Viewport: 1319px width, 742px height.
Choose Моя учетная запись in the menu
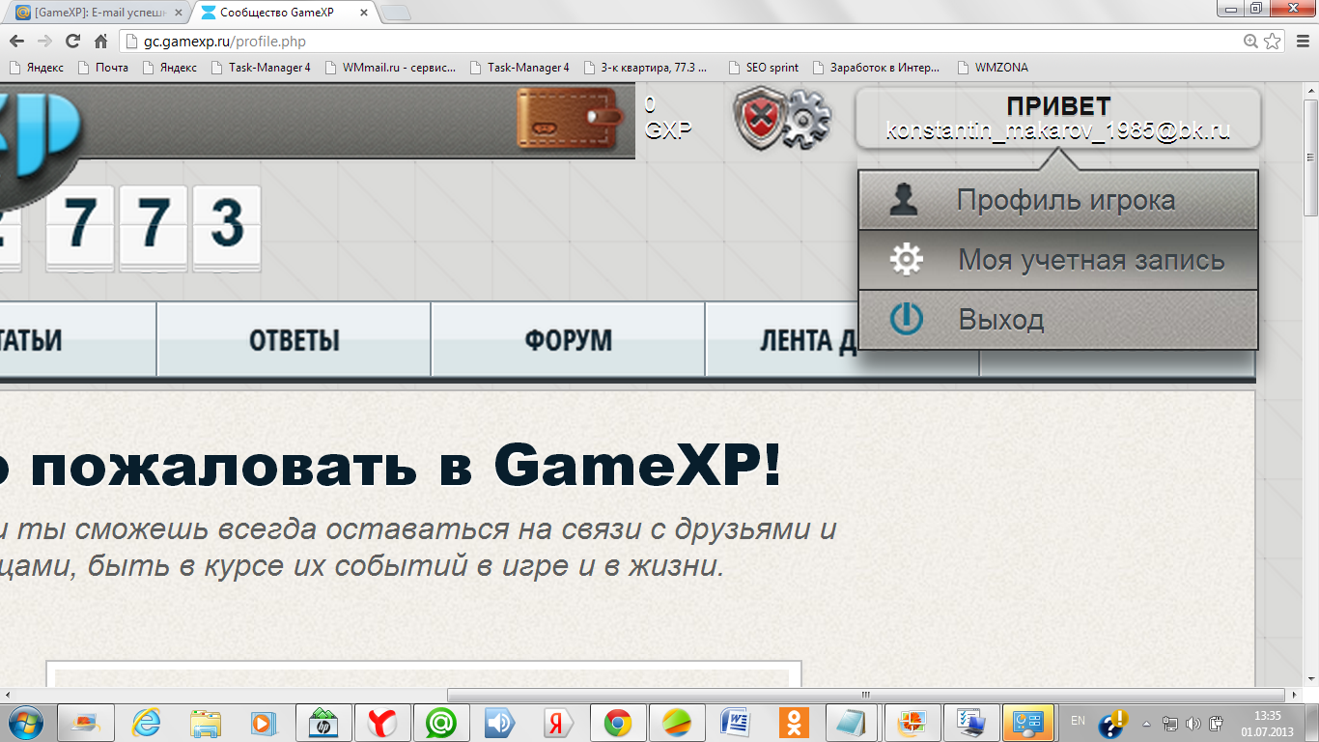(x=1058, y=260)
